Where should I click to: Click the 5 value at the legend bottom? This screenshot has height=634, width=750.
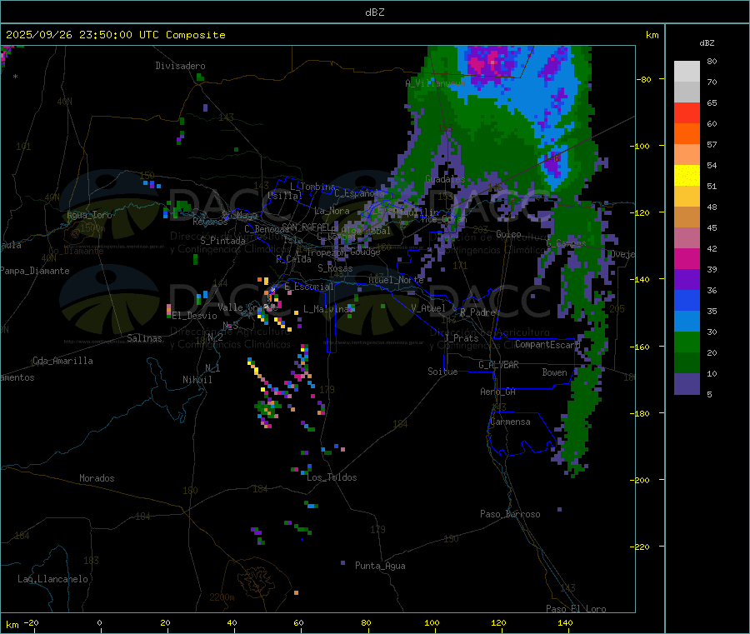(x=709, y=394)
